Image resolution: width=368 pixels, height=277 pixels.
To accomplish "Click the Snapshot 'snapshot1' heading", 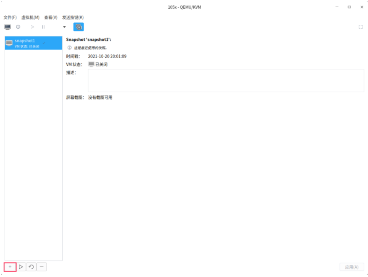I will pos(89,40).
